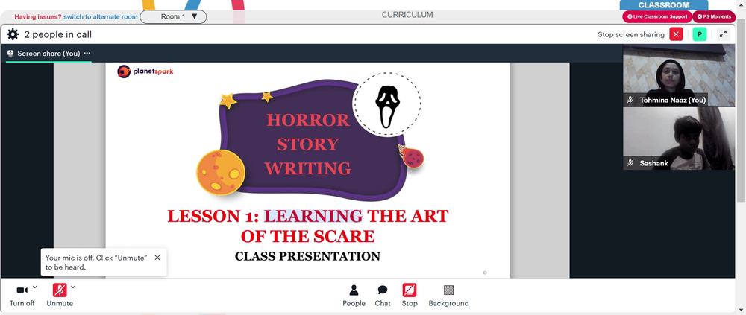This screenshot has width=746, height=315.
Task: Click the page vertical scrollbar
Action: (742, 109)
